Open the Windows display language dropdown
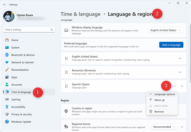 click(x=166, y=30)
